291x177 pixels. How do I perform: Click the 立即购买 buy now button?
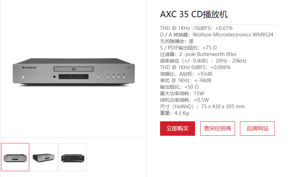point(178,129)
